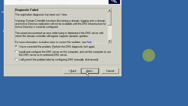The width and height of the screenshot is (188, 106).
Task: Go to previous step with Back button
Action: pyautogui.click(x=72, y=71)
